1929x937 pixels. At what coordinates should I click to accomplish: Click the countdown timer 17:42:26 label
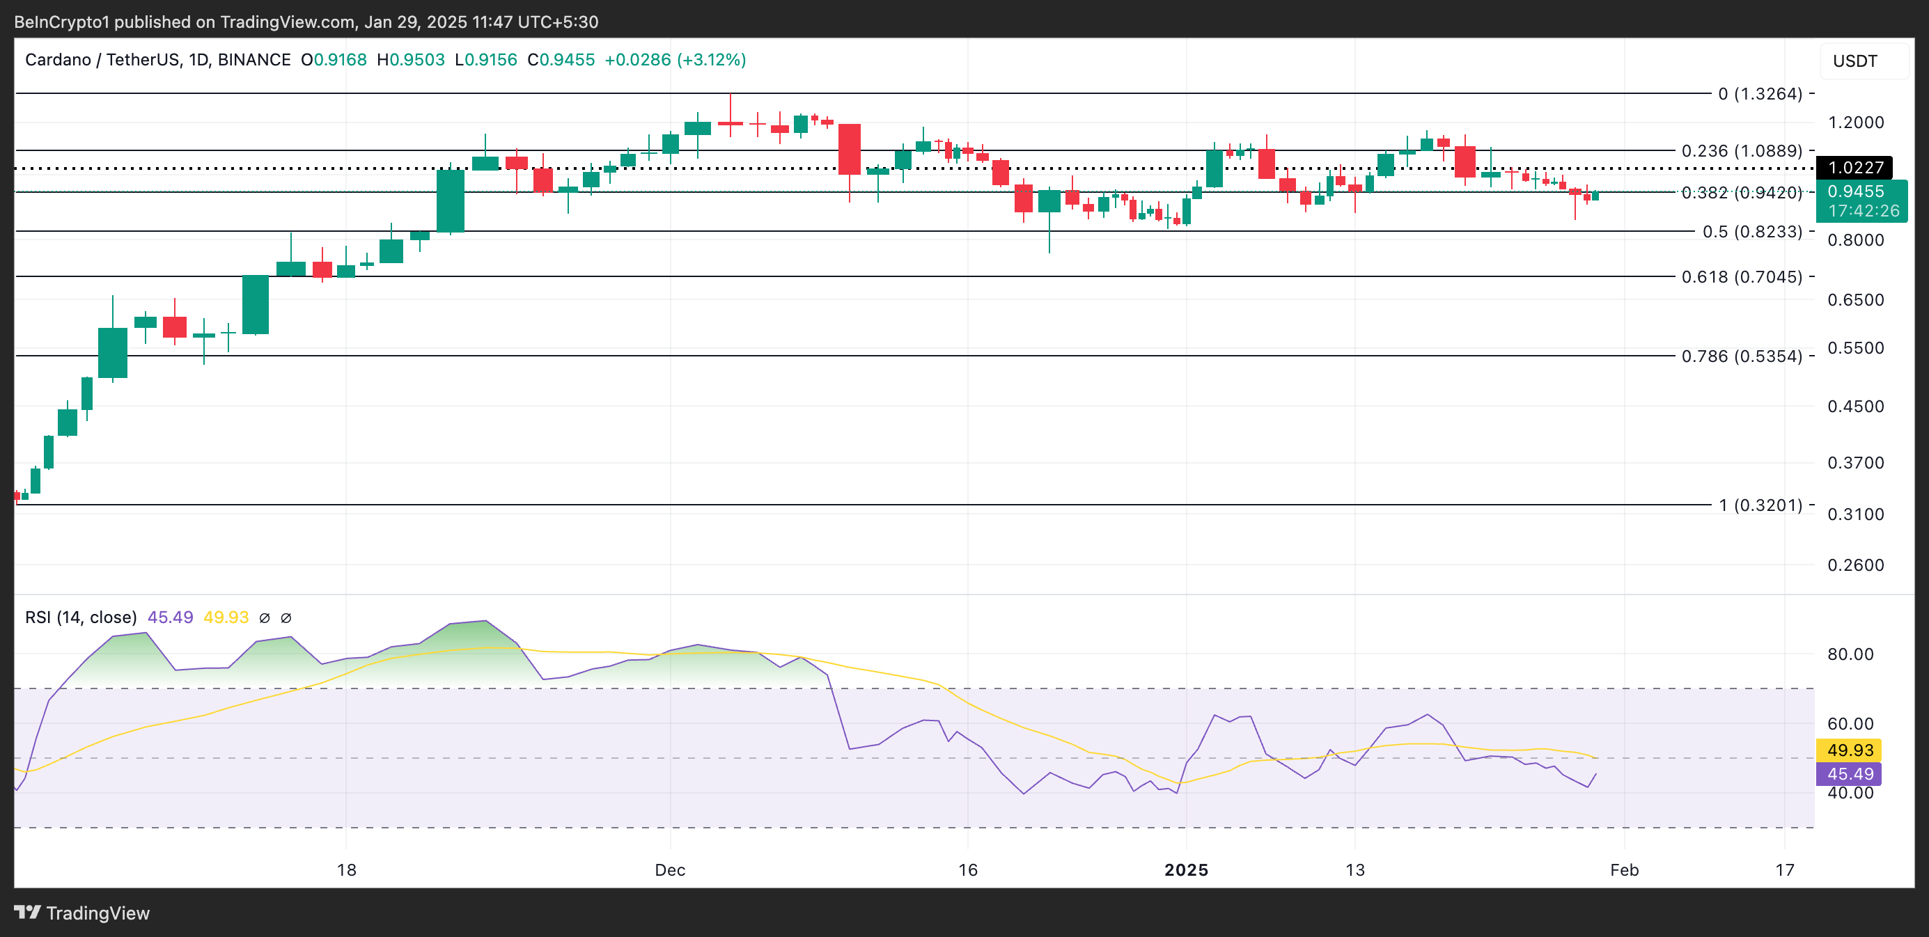[x=1863, y=211]
